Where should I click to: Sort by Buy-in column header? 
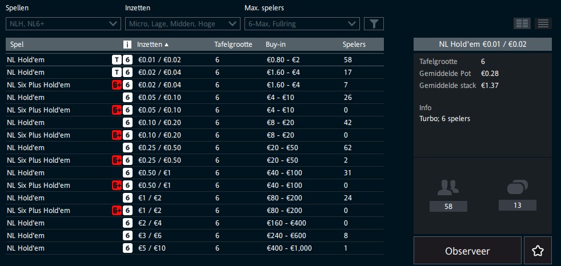[x=277, y=45]
